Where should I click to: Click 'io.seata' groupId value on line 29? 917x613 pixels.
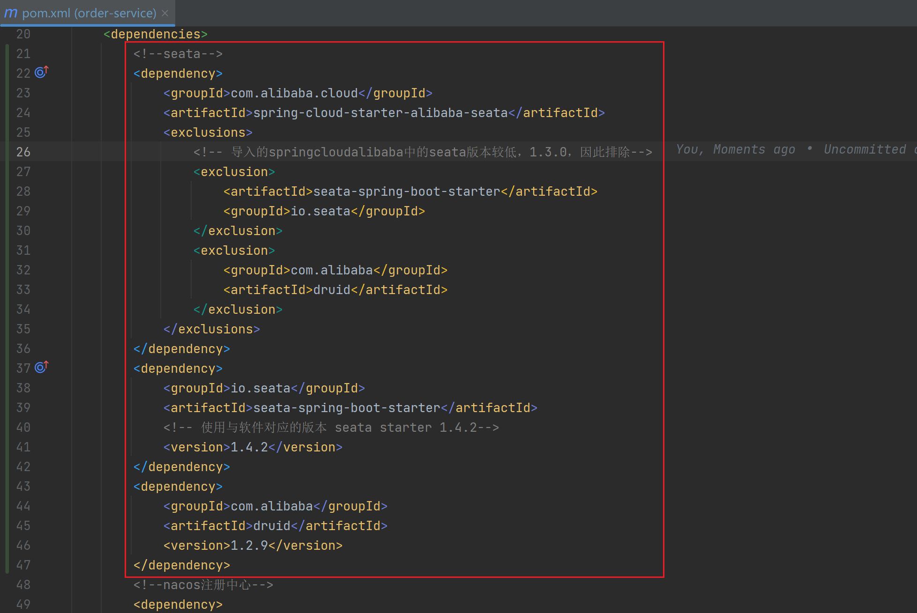(321, 211)
